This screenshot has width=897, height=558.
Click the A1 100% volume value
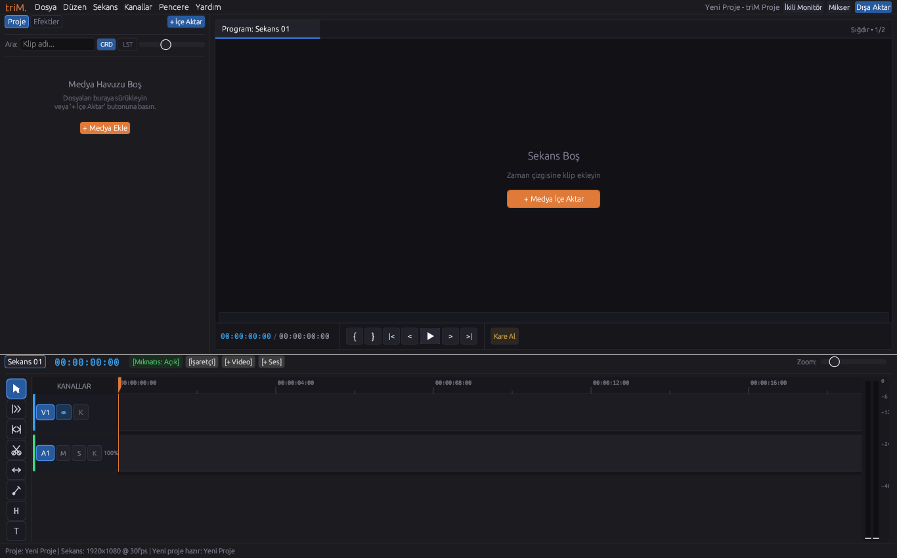pos(111,453)
